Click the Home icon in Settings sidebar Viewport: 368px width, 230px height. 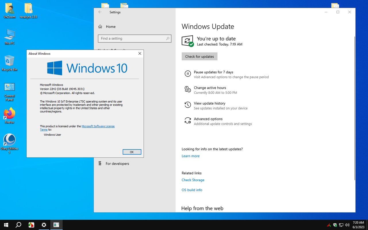click(x=100, y=26)
